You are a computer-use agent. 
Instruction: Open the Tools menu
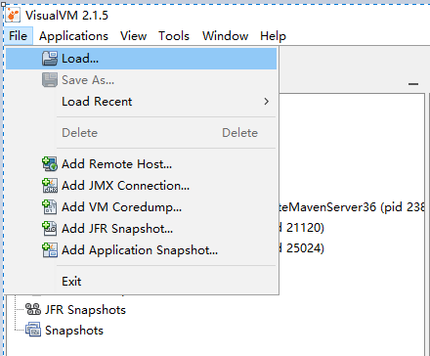pos(174,36)
